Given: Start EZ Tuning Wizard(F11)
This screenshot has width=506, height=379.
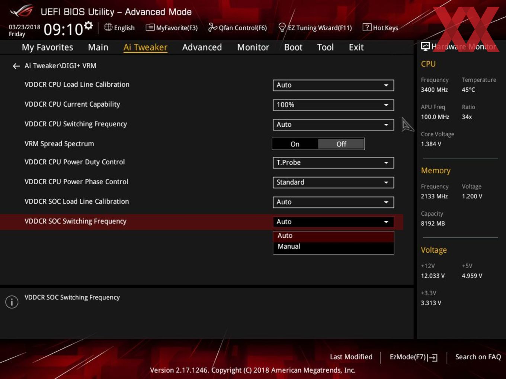Looking at the screenshot, I should pyautogui.click(x=315, y=27).
